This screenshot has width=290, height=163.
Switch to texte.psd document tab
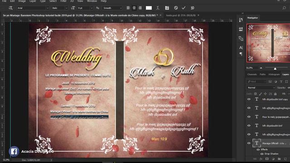click(181, 15)
